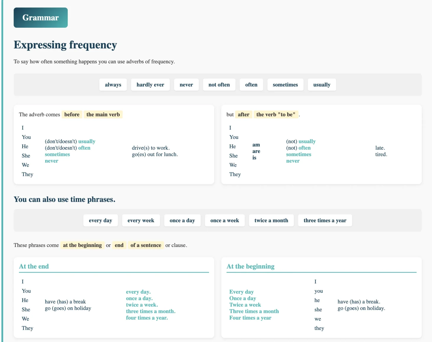The image size is (432, 342).
Task: Select the "often" adverb chip in the word bank
Action: [x=251, y=85]
